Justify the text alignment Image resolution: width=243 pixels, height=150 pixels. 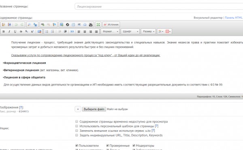click(96, 32)
